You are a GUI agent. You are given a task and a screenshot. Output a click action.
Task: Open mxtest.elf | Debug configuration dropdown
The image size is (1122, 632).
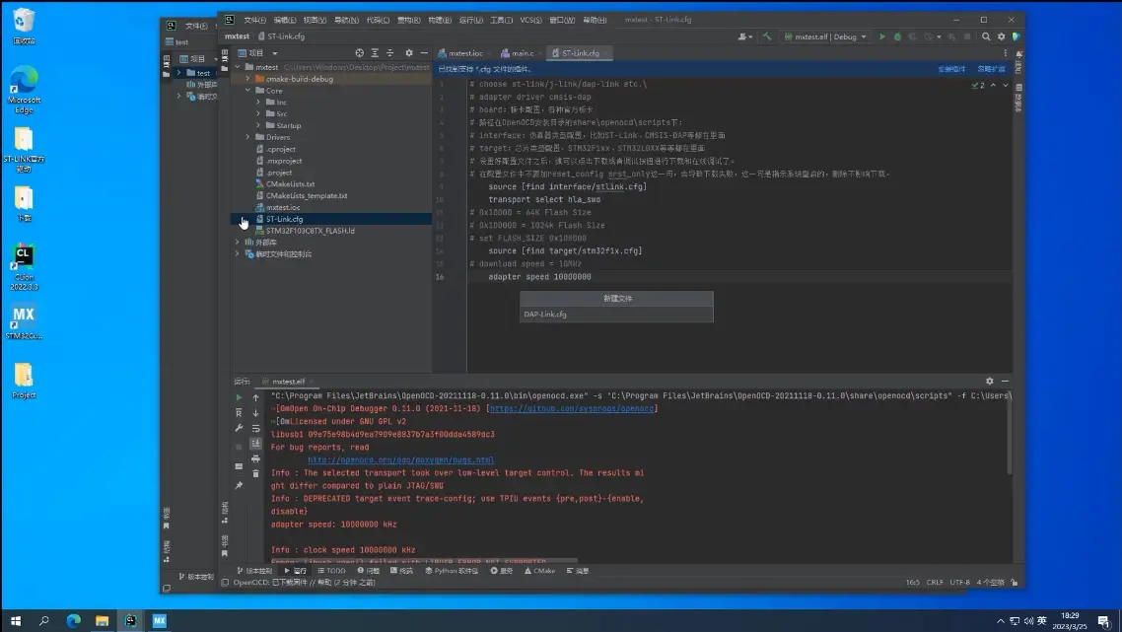(824, 36)
